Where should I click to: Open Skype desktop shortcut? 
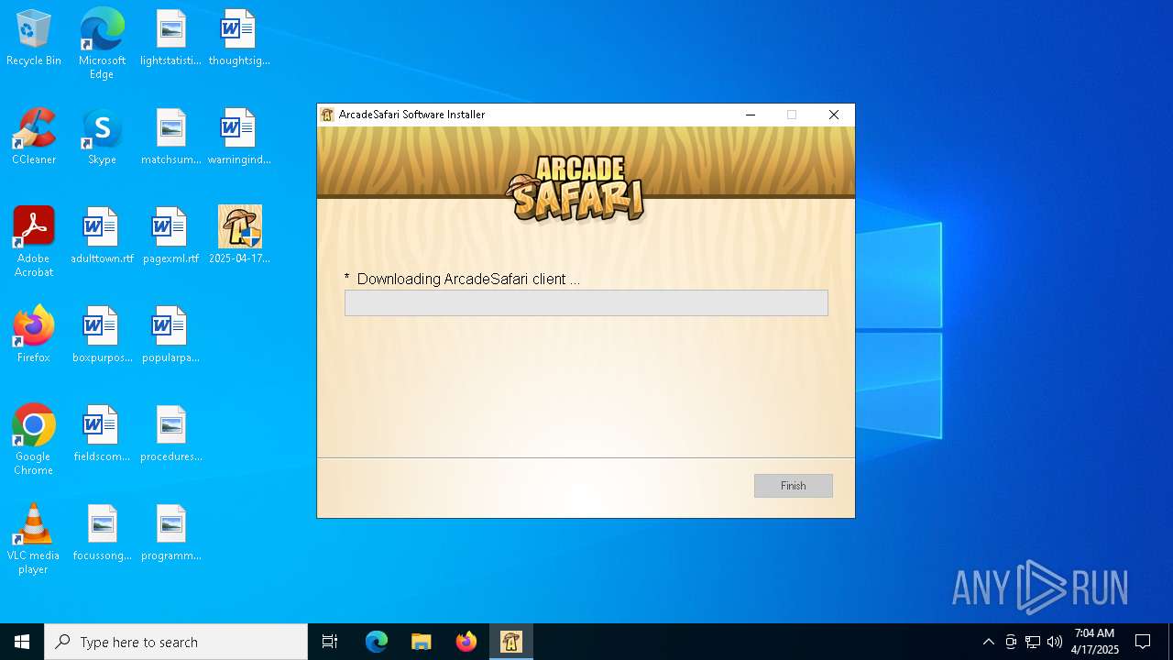(x=102, y=137)
